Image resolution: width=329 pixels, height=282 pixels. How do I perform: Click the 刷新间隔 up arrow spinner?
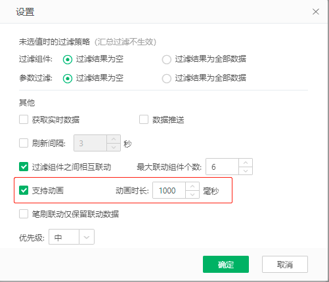click(x=114, y=139)
